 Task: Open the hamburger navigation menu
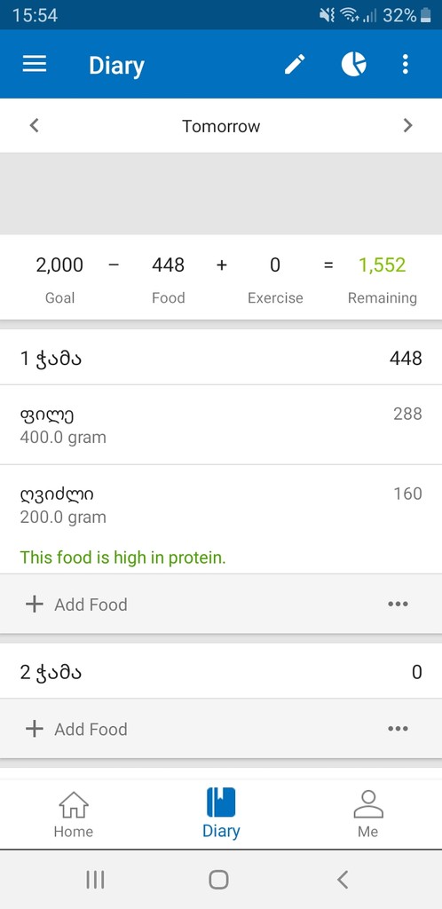35,64
